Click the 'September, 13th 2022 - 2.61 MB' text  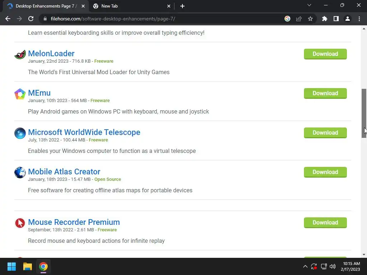61,230
